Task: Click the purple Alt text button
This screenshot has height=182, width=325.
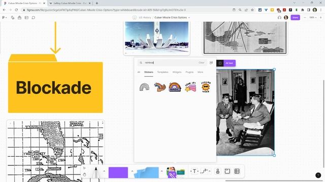Action: click(x=229, y=63)
